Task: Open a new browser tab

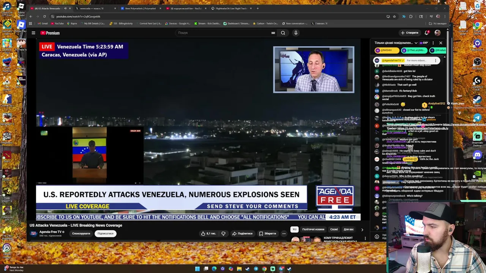Action: coord(257,8)
